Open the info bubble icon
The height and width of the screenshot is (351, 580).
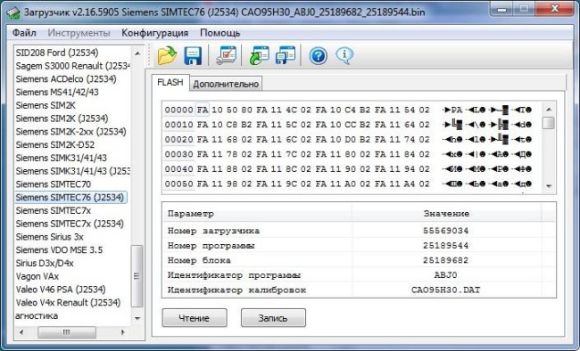click(x=344, y=55)
